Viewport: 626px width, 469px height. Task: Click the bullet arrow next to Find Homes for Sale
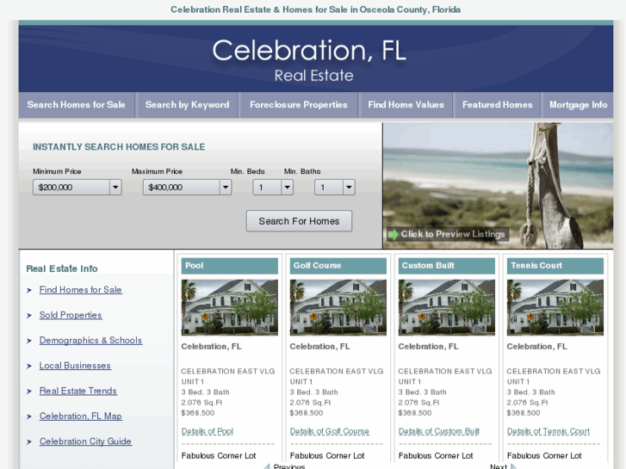click(28, 290)
